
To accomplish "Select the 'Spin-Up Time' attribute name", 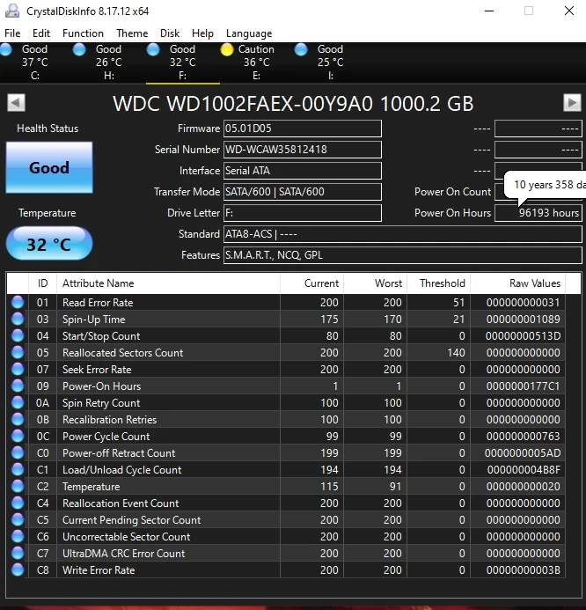I will pos(94,319).
